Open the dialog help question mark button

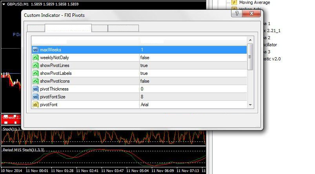pyautogui.click(x=237, y=13)
